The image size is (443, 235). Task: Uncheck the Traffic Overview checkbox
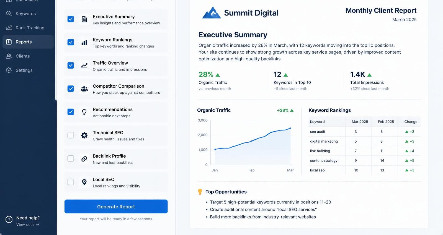coord(71,66)
